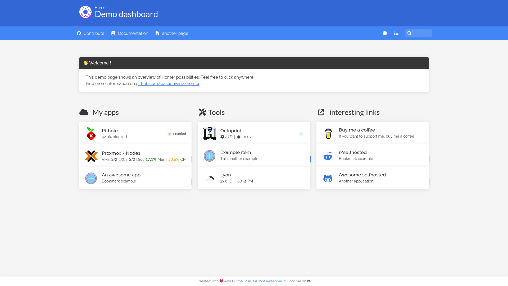
Task: Click the cloud icon beside My apps
Action: pos(84,112)
